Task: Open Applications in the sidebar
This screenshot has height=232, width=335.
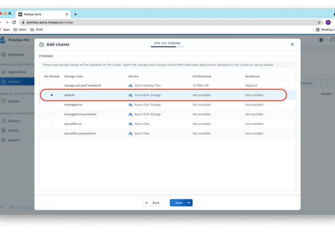Action: tap(17, 72)
